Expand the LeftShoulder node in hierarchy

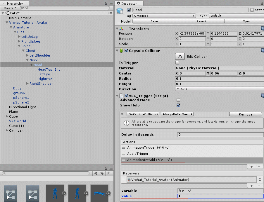pyautogui.click(x=27, y=55)
